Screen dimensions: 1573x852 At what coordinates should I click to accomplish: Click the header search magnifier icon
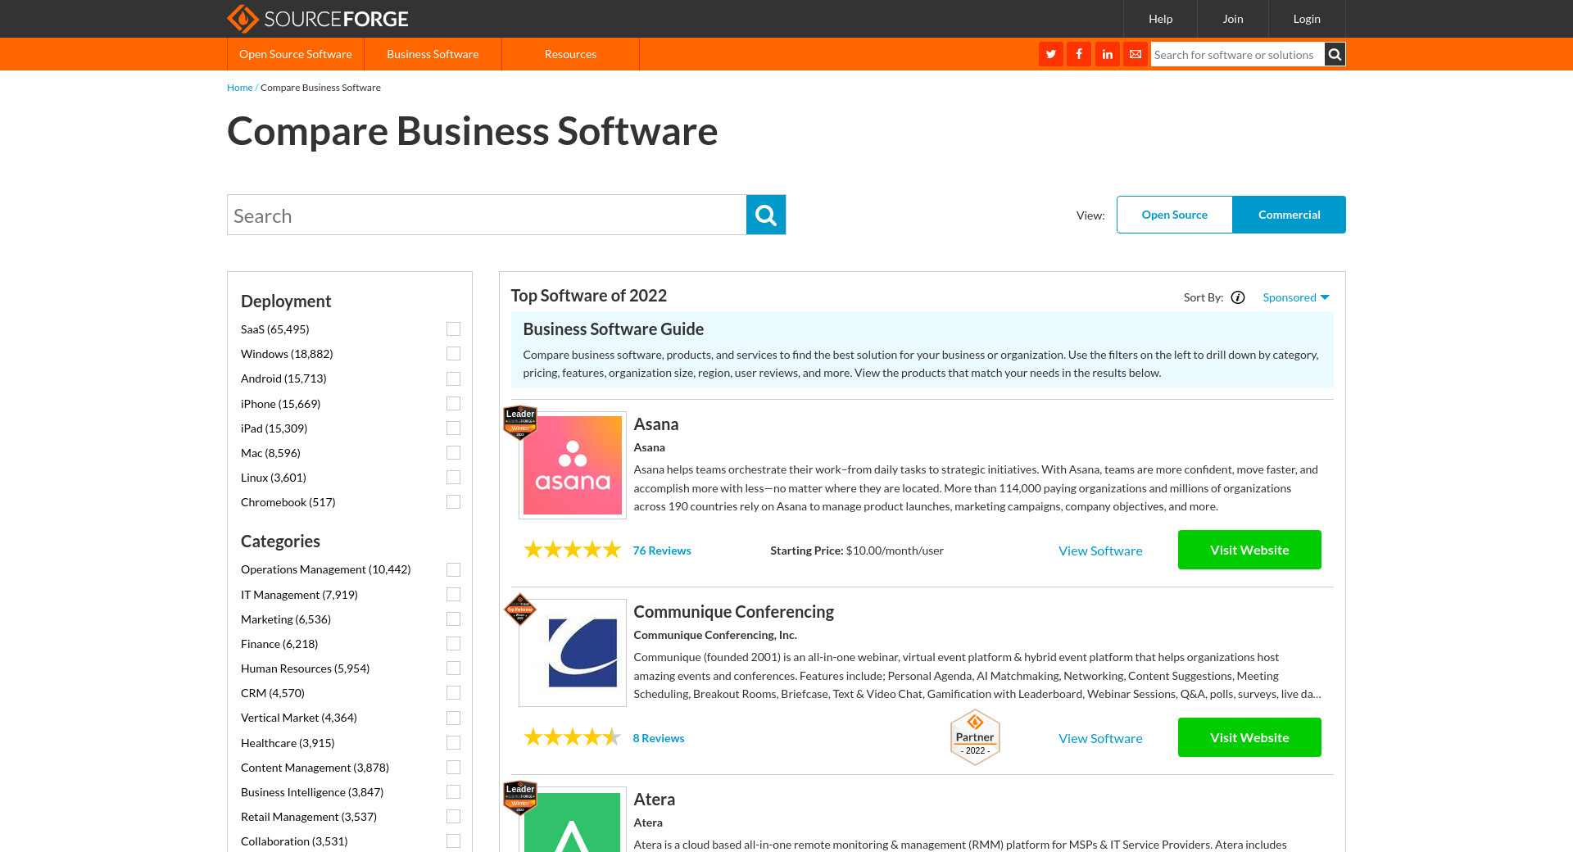tap(1335, 54)
